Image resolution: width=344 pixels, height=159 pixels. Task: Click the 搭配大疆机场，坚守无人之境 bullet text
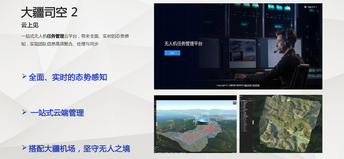[79, 148]
